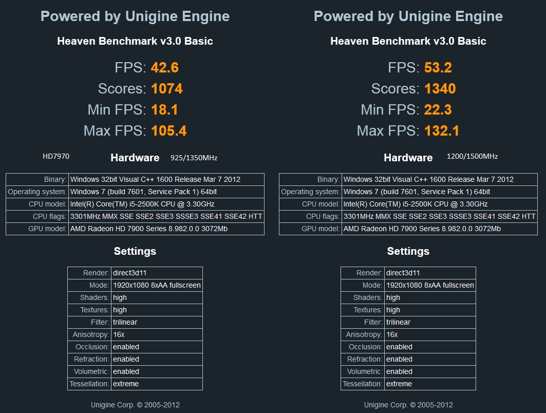Click the left Unigine Corp copyright text
Image resolution: width=546 pixels, height=413 pixels.
[x=135, y=405]
